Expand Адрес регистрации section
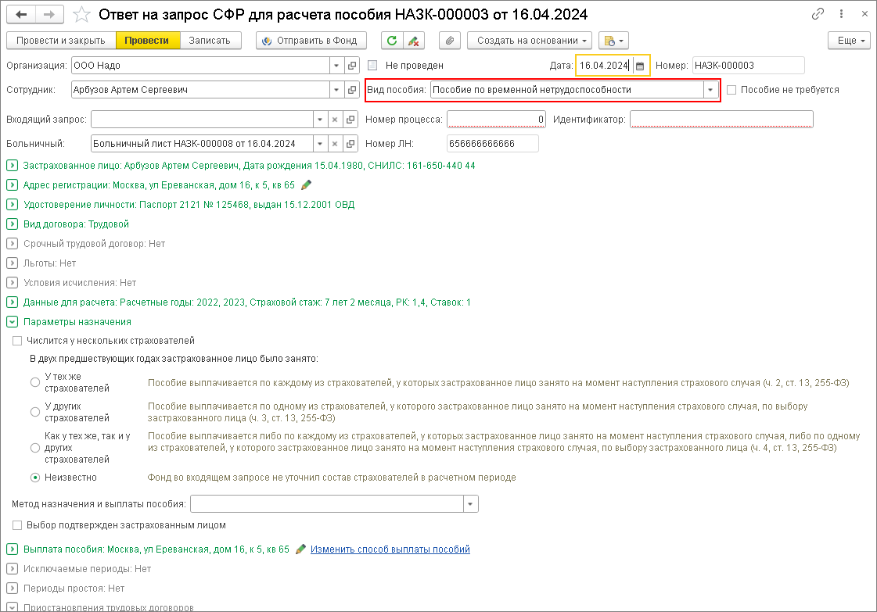Image resolution: width=877 pixels, height=612 pixels. click(x=12, y=185)
